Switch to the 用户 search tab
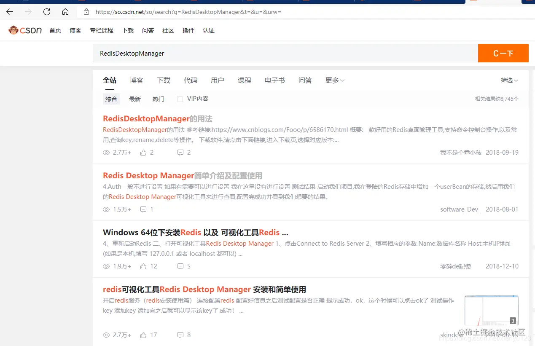This screenshot has width=535, height=346. (x=218, y=80)
